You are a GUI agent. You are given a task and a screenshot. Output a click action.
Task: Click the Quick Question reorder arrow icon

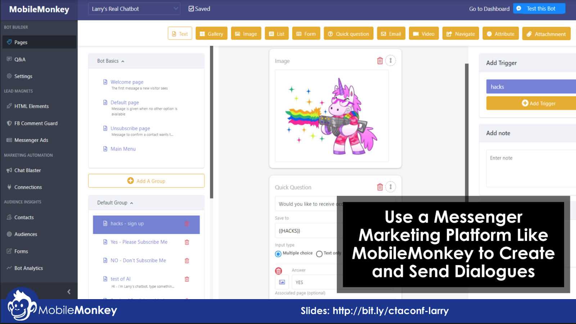pyautogui.click(x=391, y=187)
